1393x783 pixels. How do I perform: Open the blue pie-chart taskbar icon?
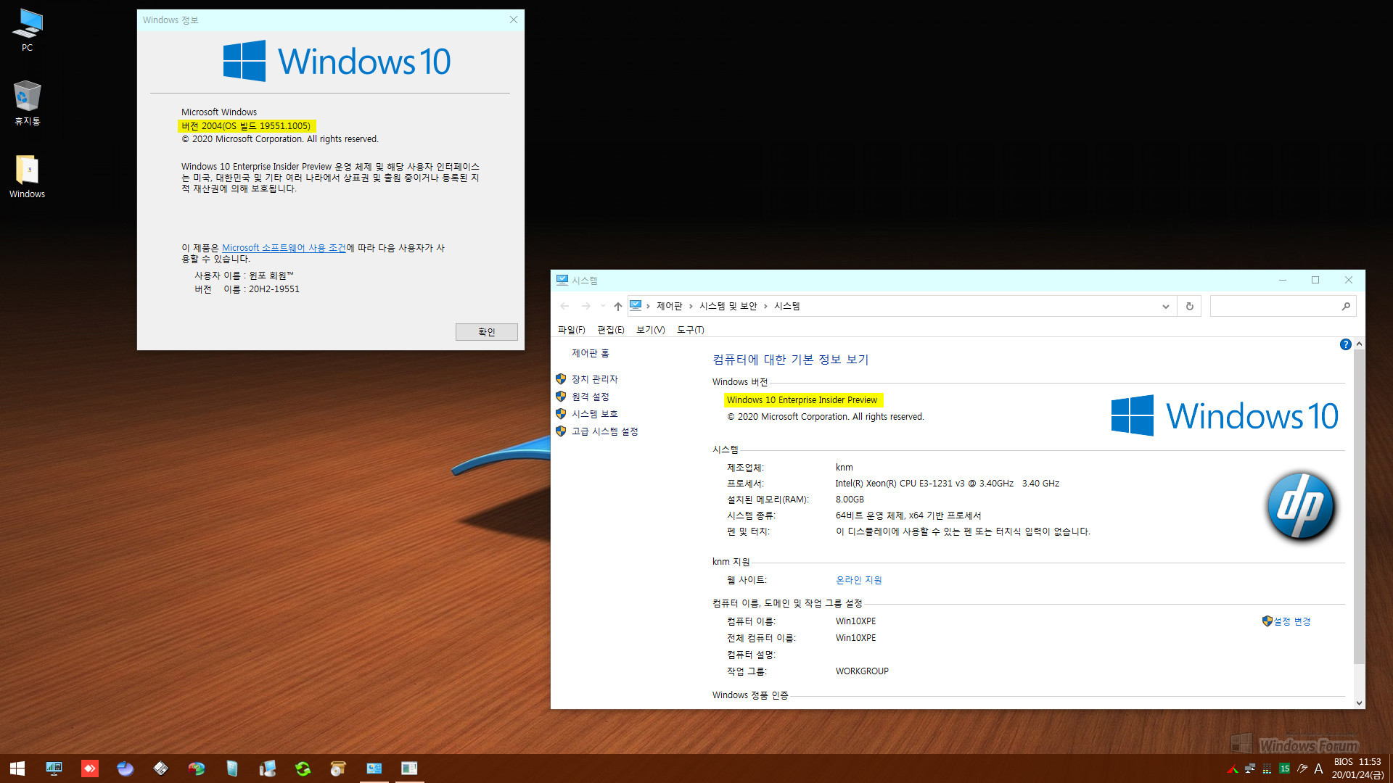pos(125,768)
